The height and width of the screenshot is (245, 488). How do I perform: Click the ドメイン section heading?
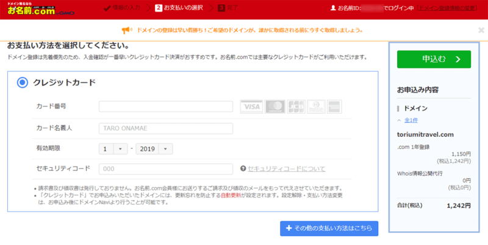tap(415, 109)
